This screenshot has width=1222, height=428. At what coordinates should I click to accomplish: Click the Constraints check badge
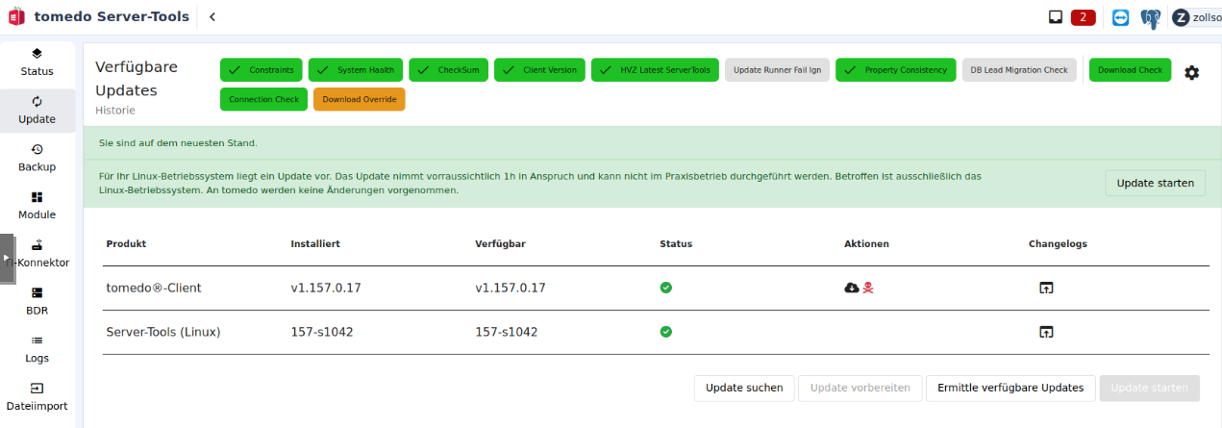[262, 70]
